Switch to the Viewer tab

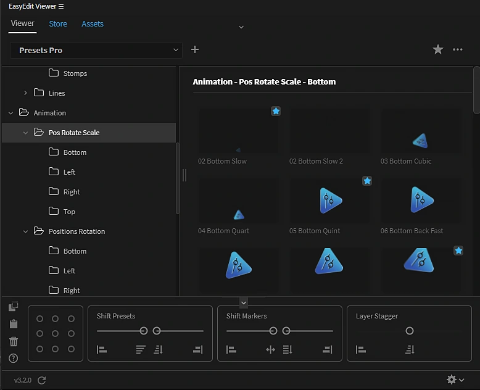[x=23, y=23]
